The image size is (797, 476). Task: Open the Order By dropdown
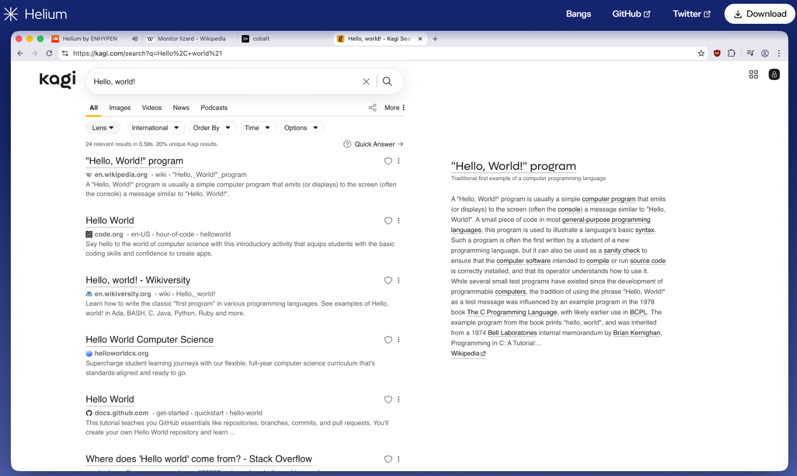[x=212, y=128]
